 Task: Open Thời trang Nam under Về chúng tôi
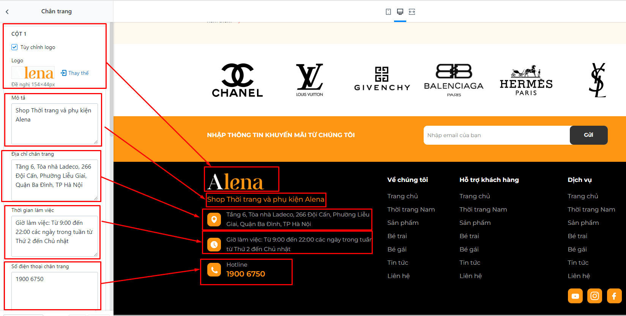[x=411, y=209]
